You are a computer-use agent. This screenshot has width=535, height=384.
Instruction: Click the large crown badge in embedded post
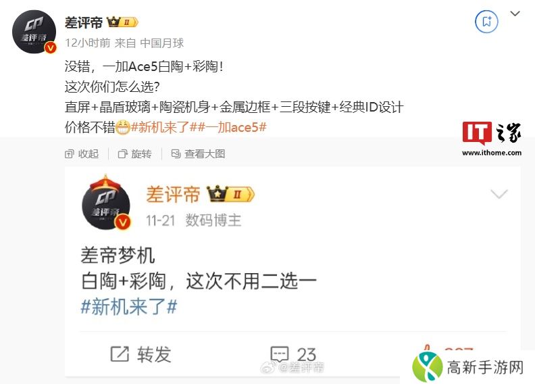click(231, 194)
